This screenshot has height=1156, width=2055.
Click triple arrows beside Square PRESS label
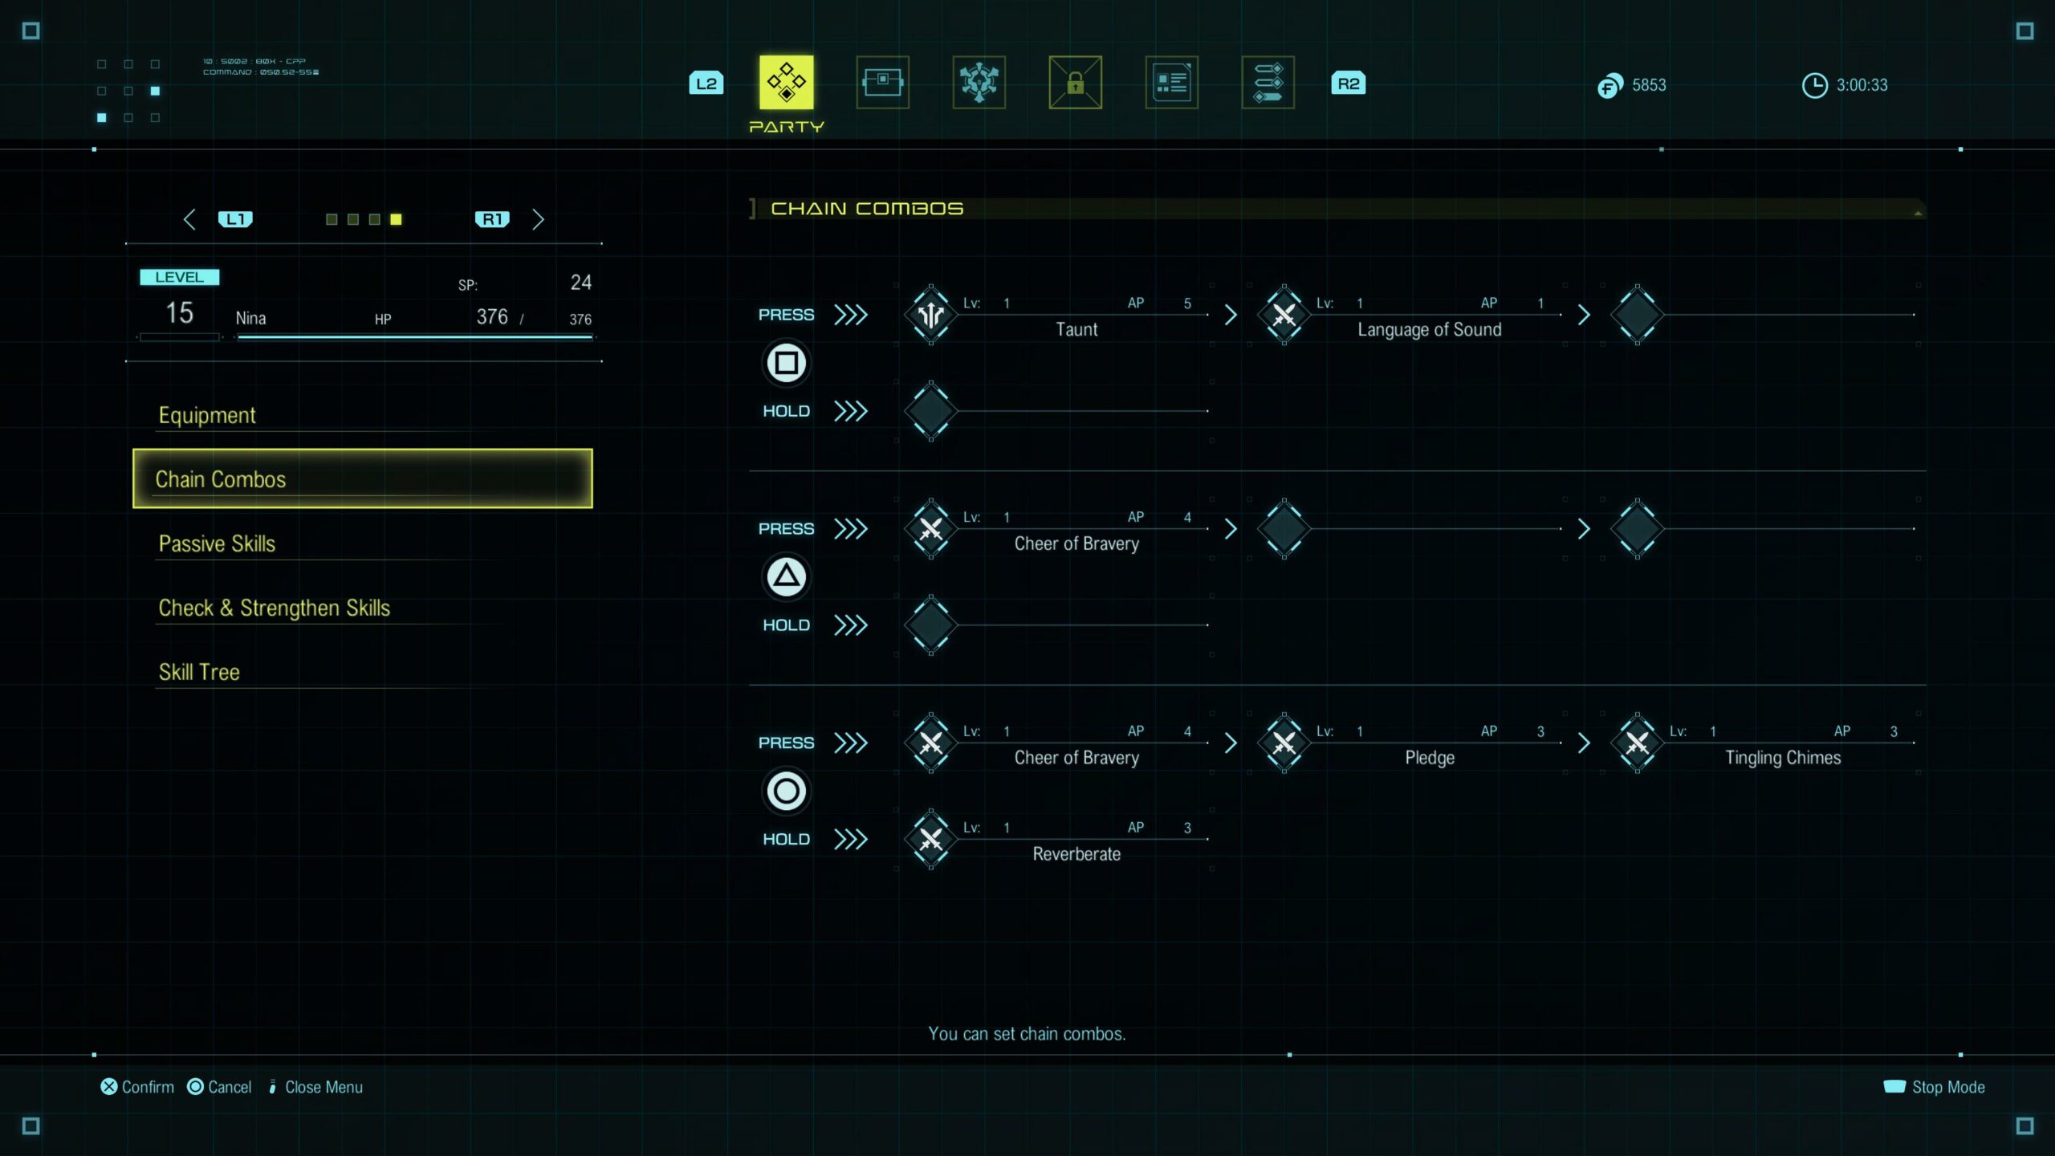tap(851, 315)
